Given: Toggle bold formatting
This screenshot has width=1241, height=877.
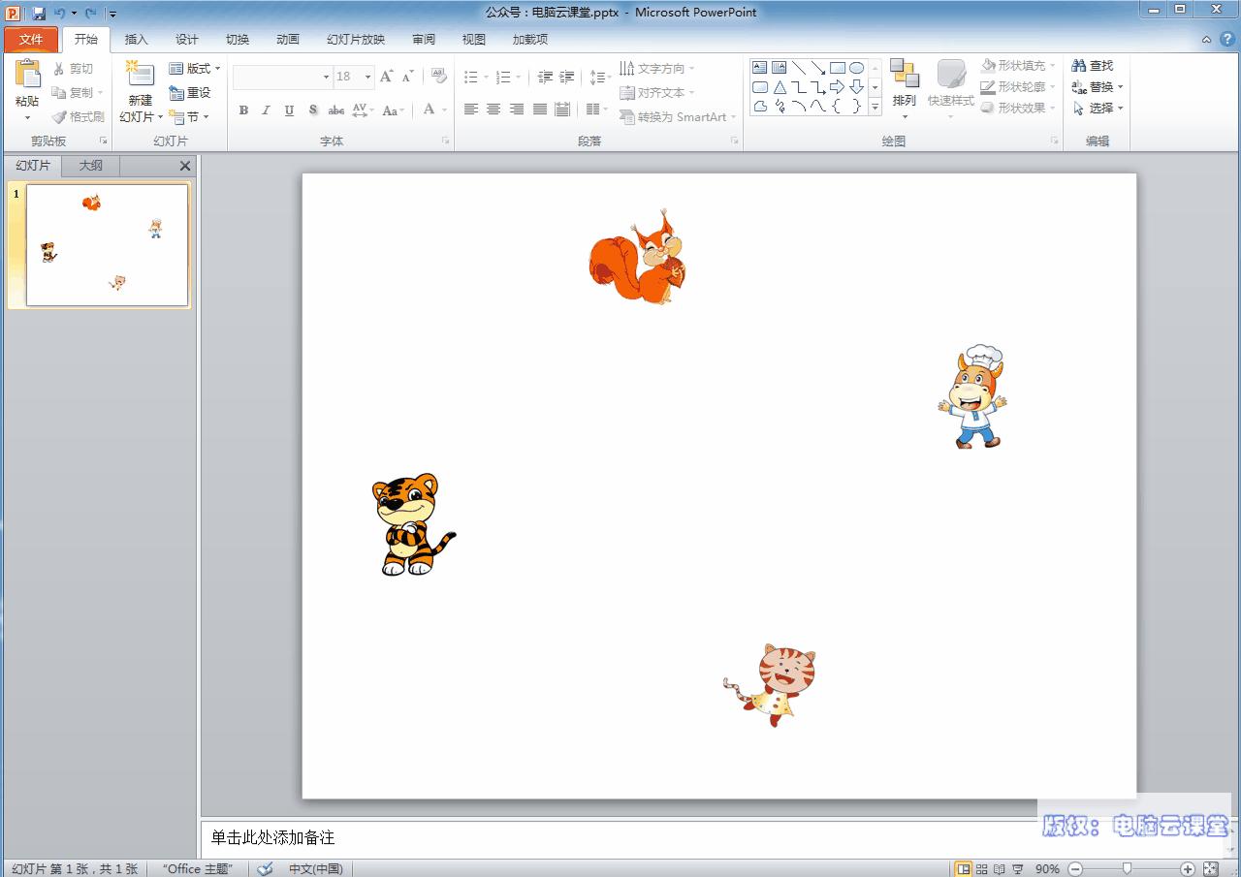Looking at the screenshot, I should [243, 110].
